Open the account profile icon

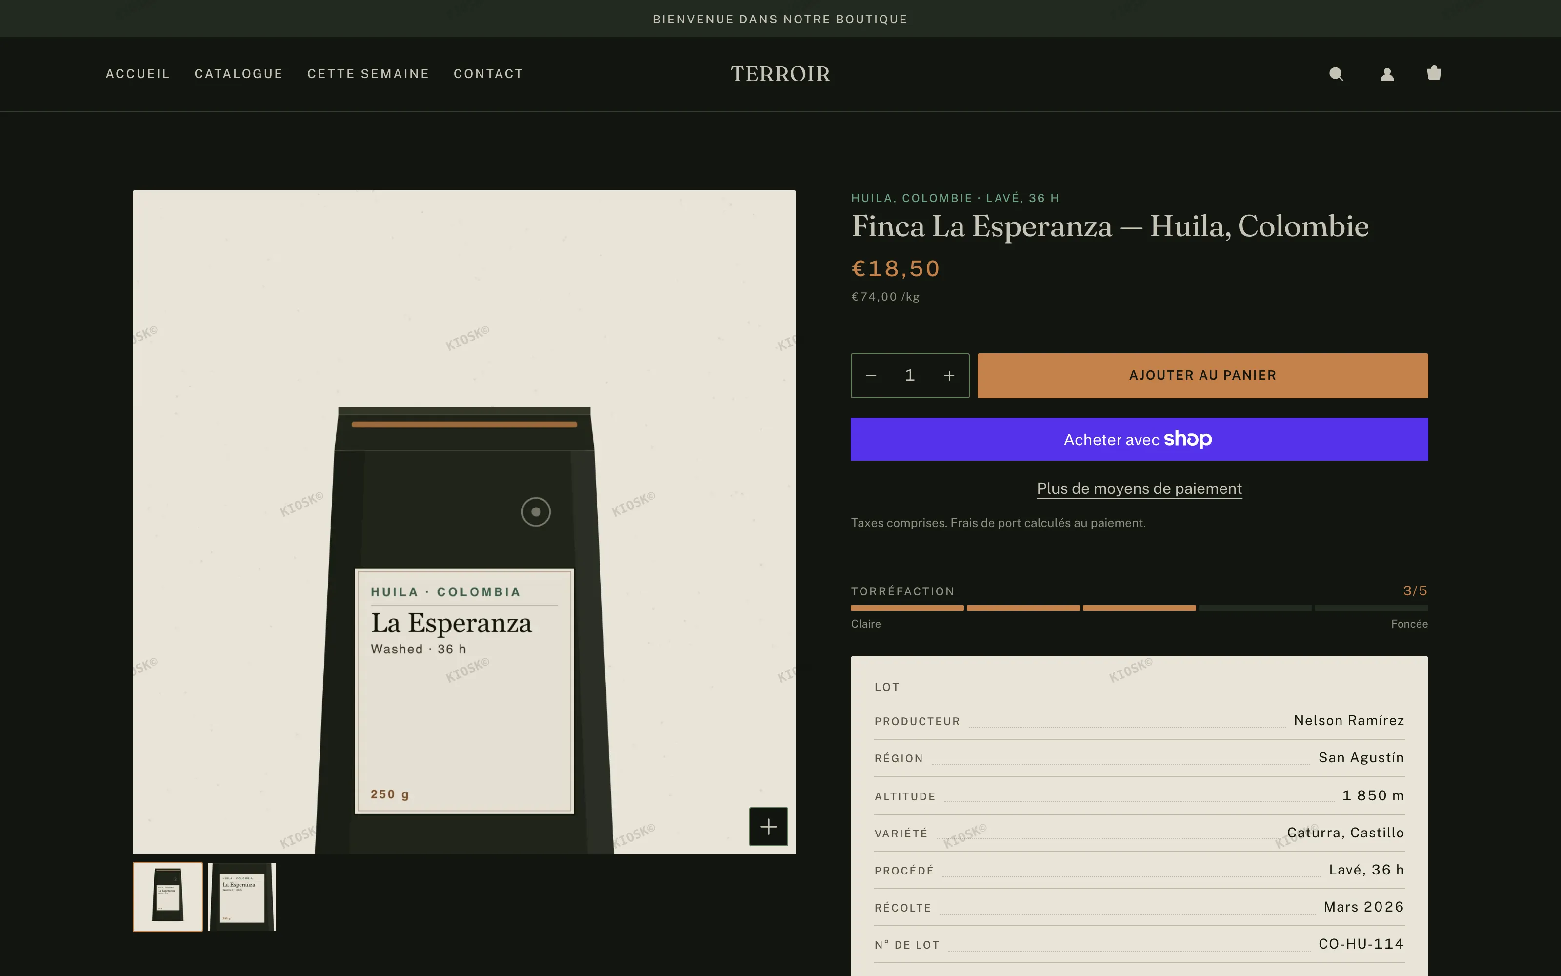click(1387, 74)
